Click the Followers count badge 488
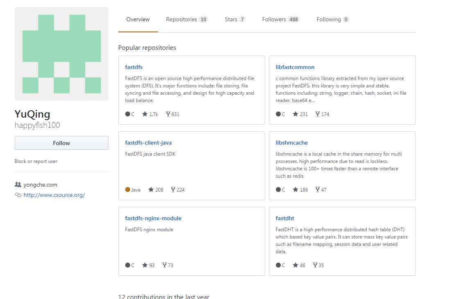 click(x=293, y=20)
